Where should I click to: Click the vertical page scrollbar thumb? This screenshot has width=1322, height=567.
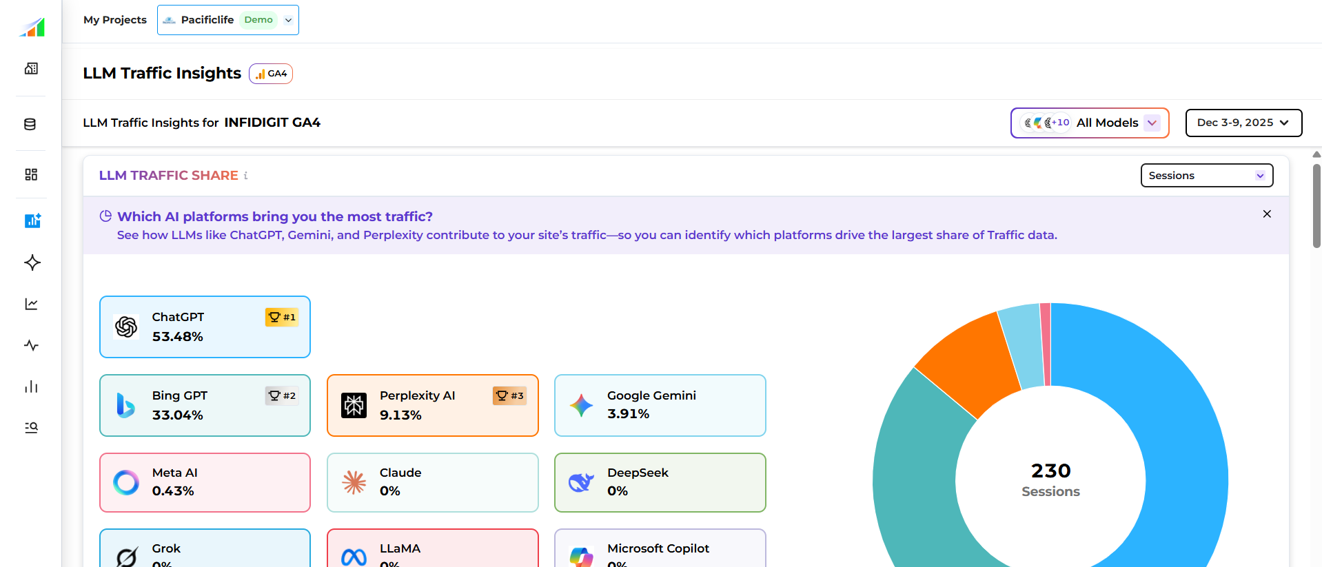pyautogui.click(x=1316, y=205)
